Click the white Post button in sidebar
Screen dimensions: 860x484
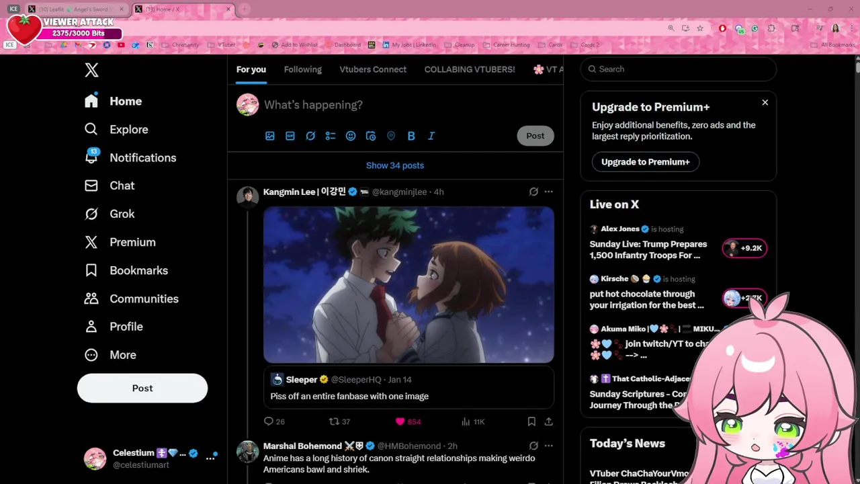[x=142, y=388]
